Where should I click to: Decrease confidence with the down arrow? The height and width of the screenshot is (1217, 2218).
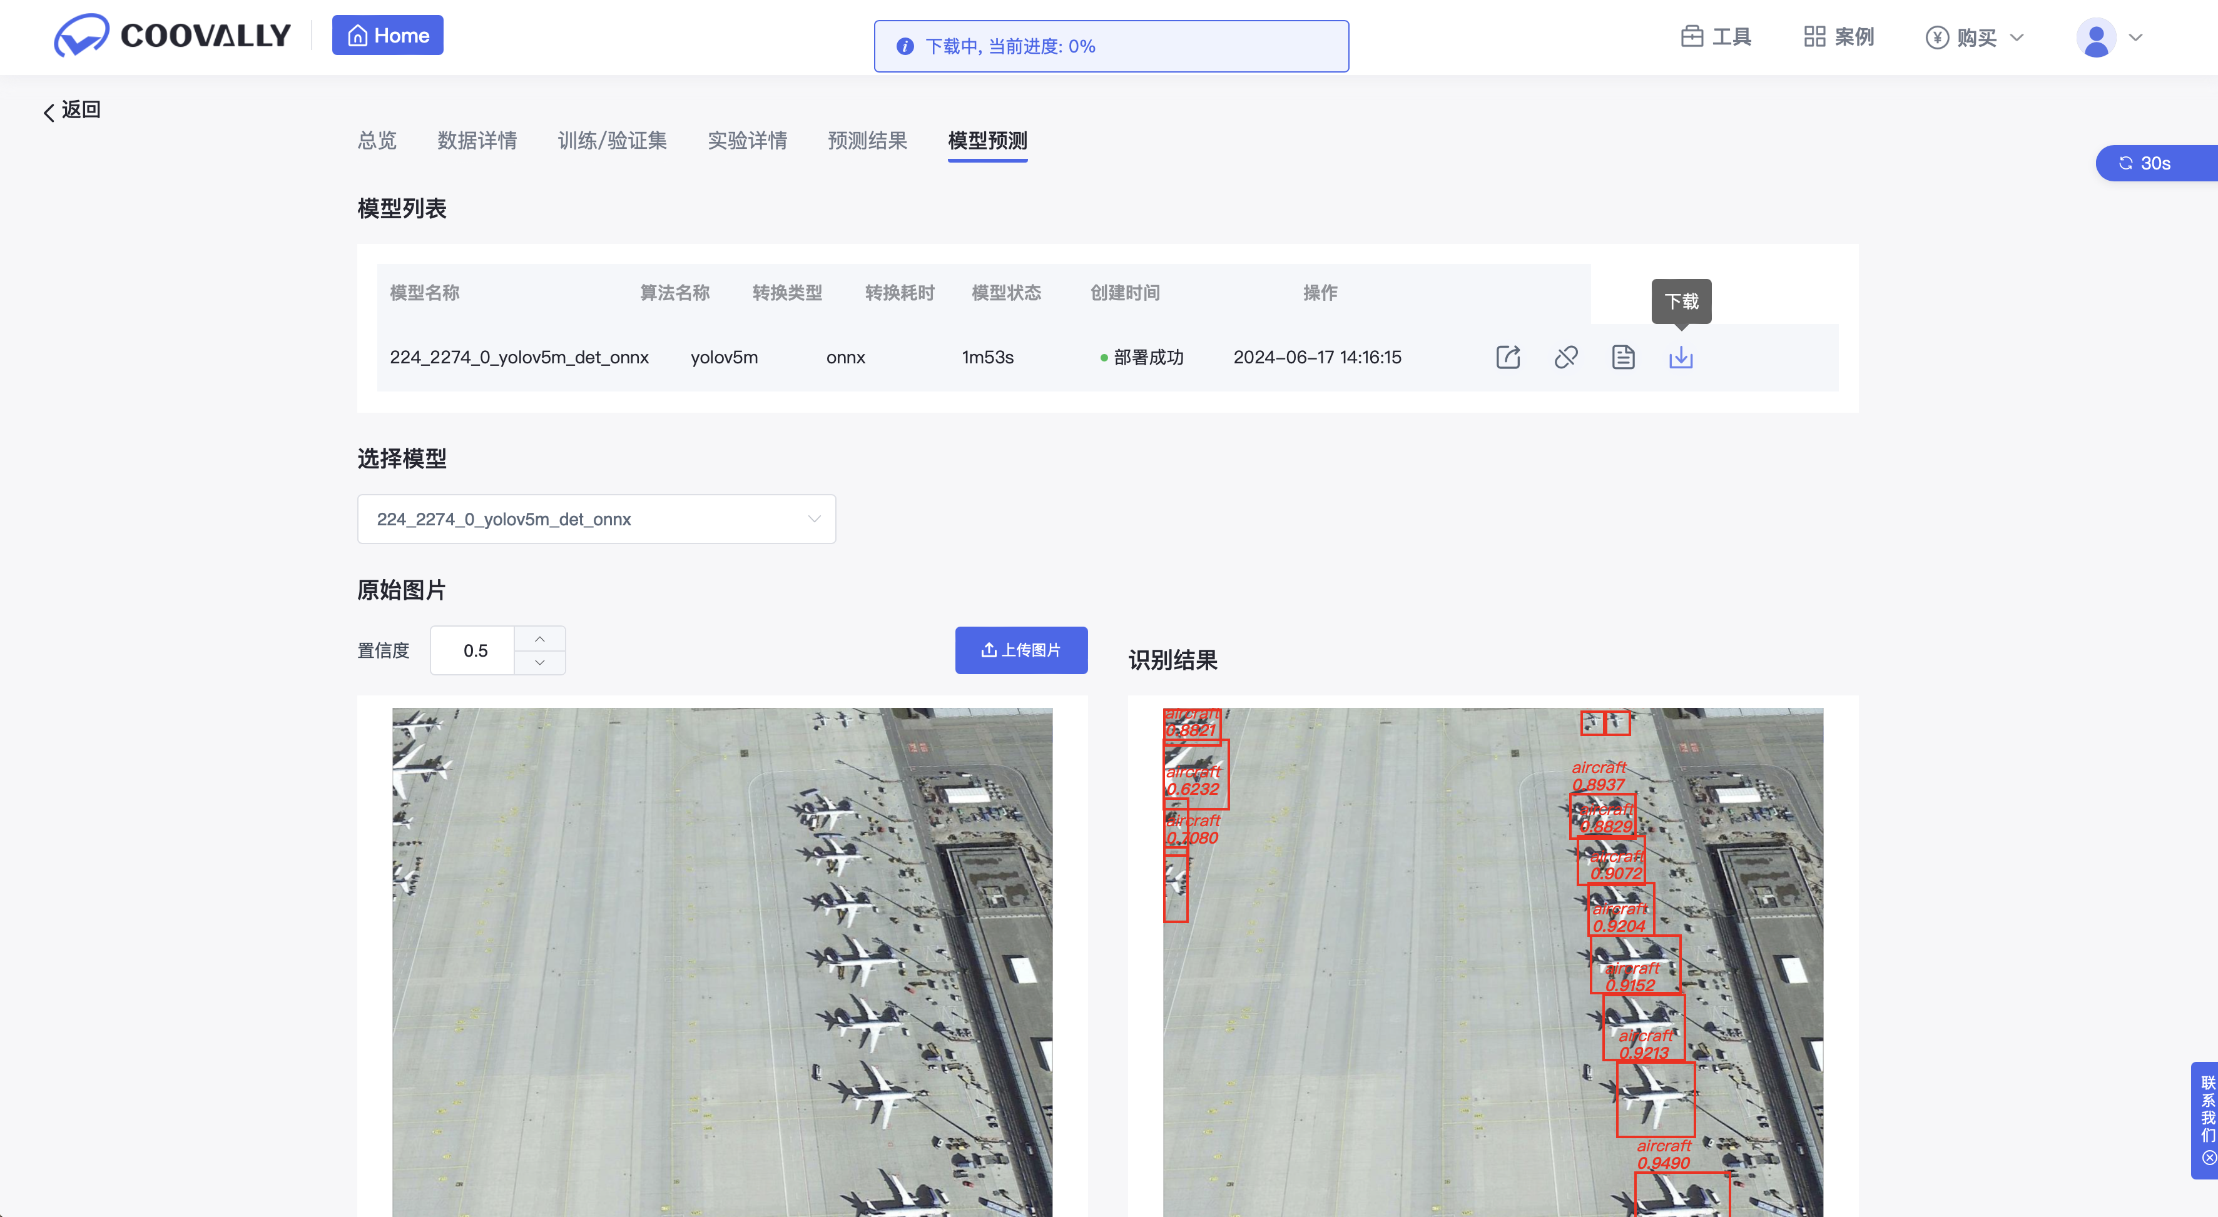tap(540, 662)
